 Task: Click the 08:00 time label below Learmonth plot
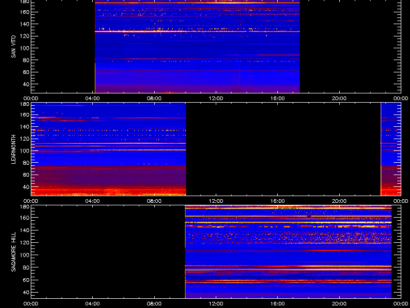(154, 201)
